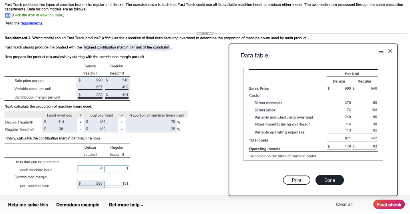Click the split pane divider handle

click(x=205, y=33)
